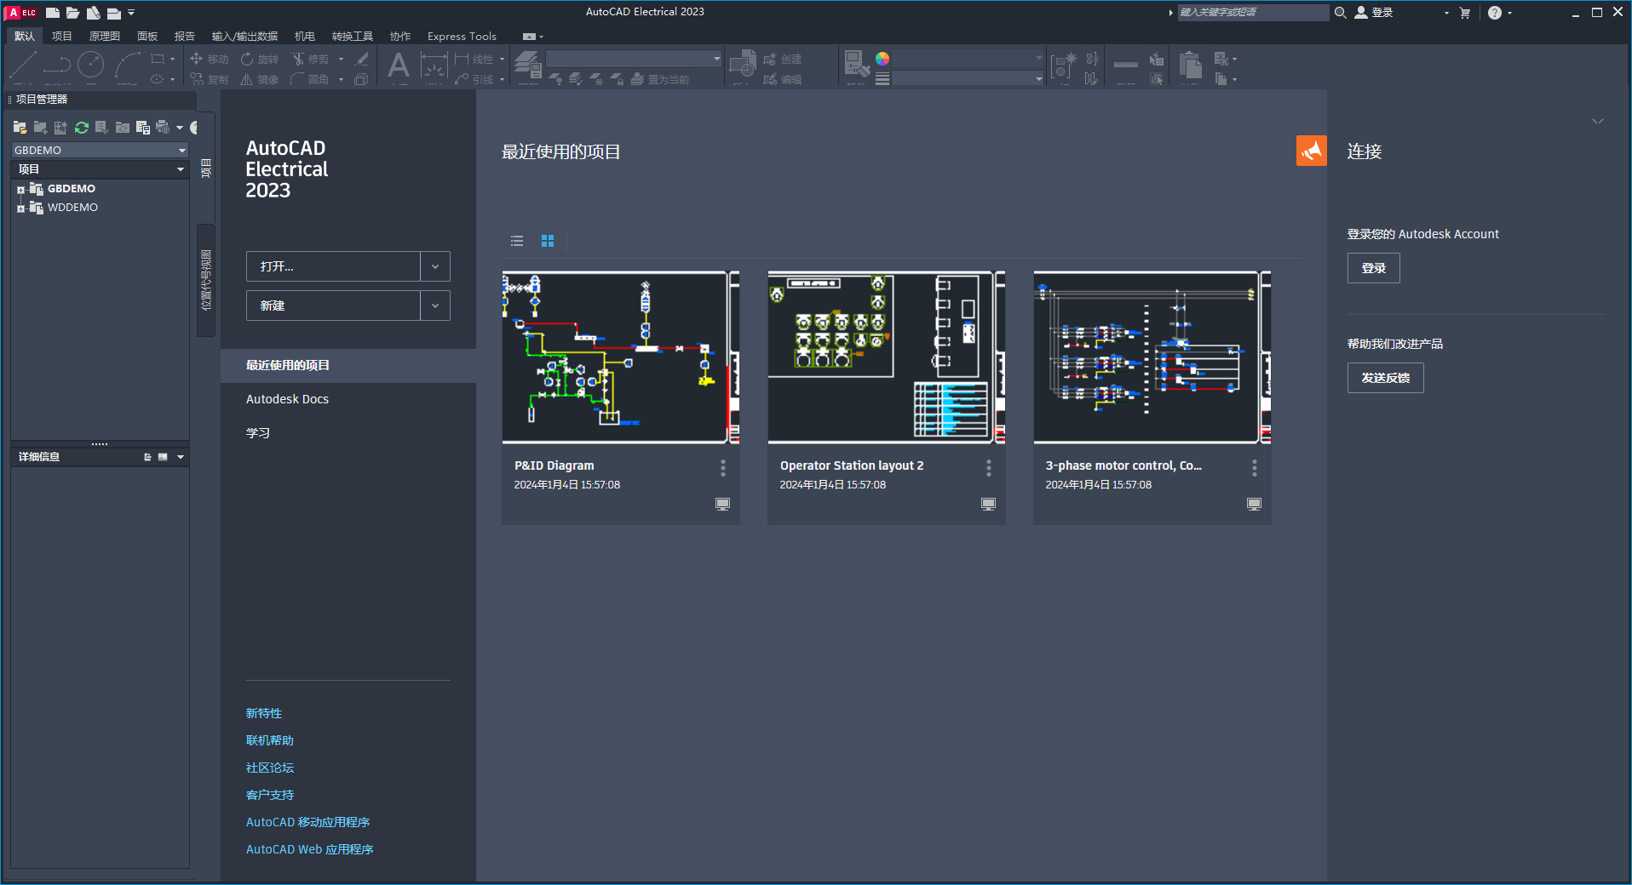Click the new project icon in Project Manager
Viewport: 1632px width, 885px height.
coord(40,128)
